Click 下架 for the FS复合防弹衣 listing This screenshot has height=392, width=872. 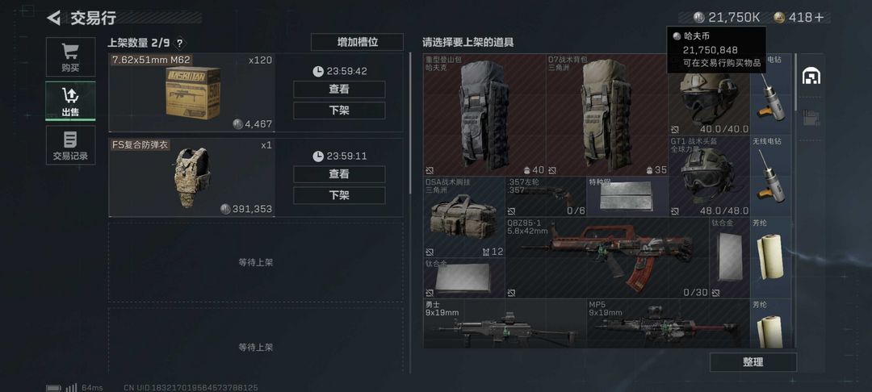pyautogui.click(x=339, y=195)
